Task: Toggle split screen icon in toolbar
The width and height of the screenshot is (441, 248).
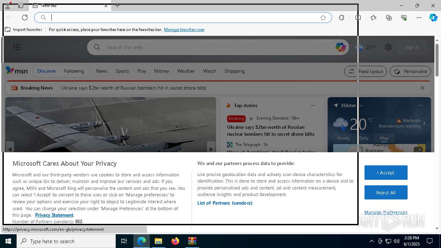Action: tap(358, 18)
